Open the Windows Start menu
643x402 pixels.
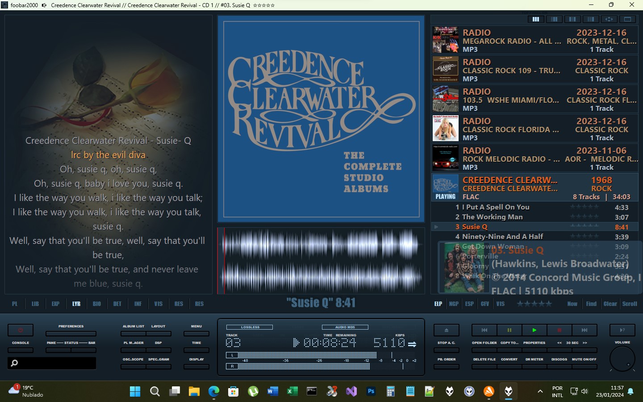click(135, 392)
